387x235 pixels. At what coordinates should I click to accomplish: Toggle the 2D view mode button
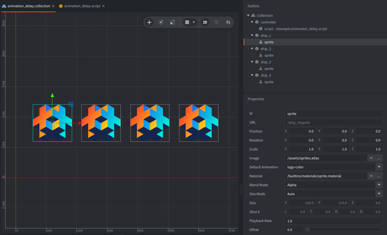point(205,22)
